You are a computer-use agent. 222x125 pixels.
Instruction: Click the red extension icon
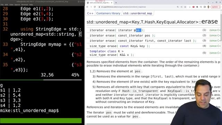(x=194, y=7)
